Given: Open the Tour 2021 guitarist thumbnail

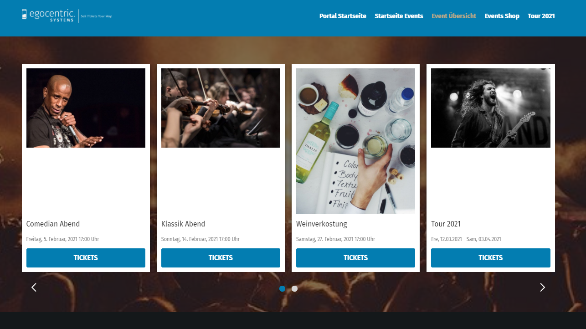Looking at the screenshot, I should tap(491, 108).
